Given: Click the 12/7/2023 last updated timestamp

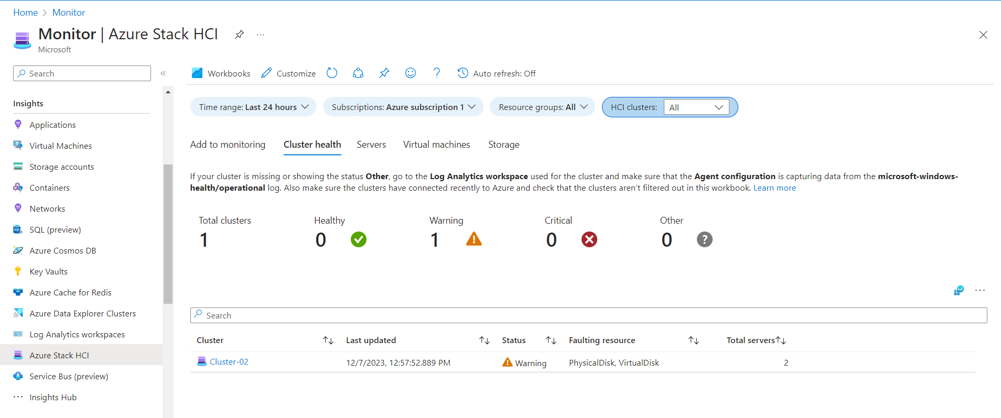Looking at the screenshot, I should pyautogui.click(x=398, y=362).
